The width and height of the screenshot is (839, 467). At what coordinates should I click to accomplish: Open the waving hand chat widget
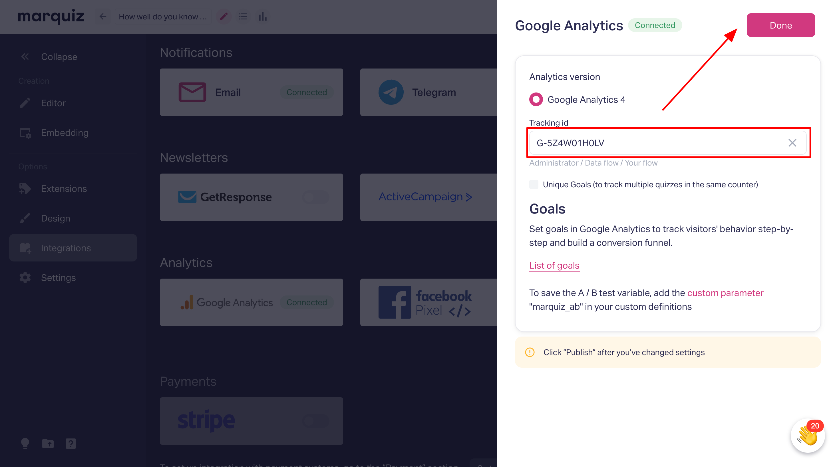(x=807, y=436)
